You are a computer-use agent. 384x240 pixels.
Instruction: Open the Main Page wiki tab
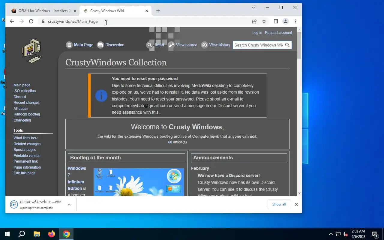80,45
